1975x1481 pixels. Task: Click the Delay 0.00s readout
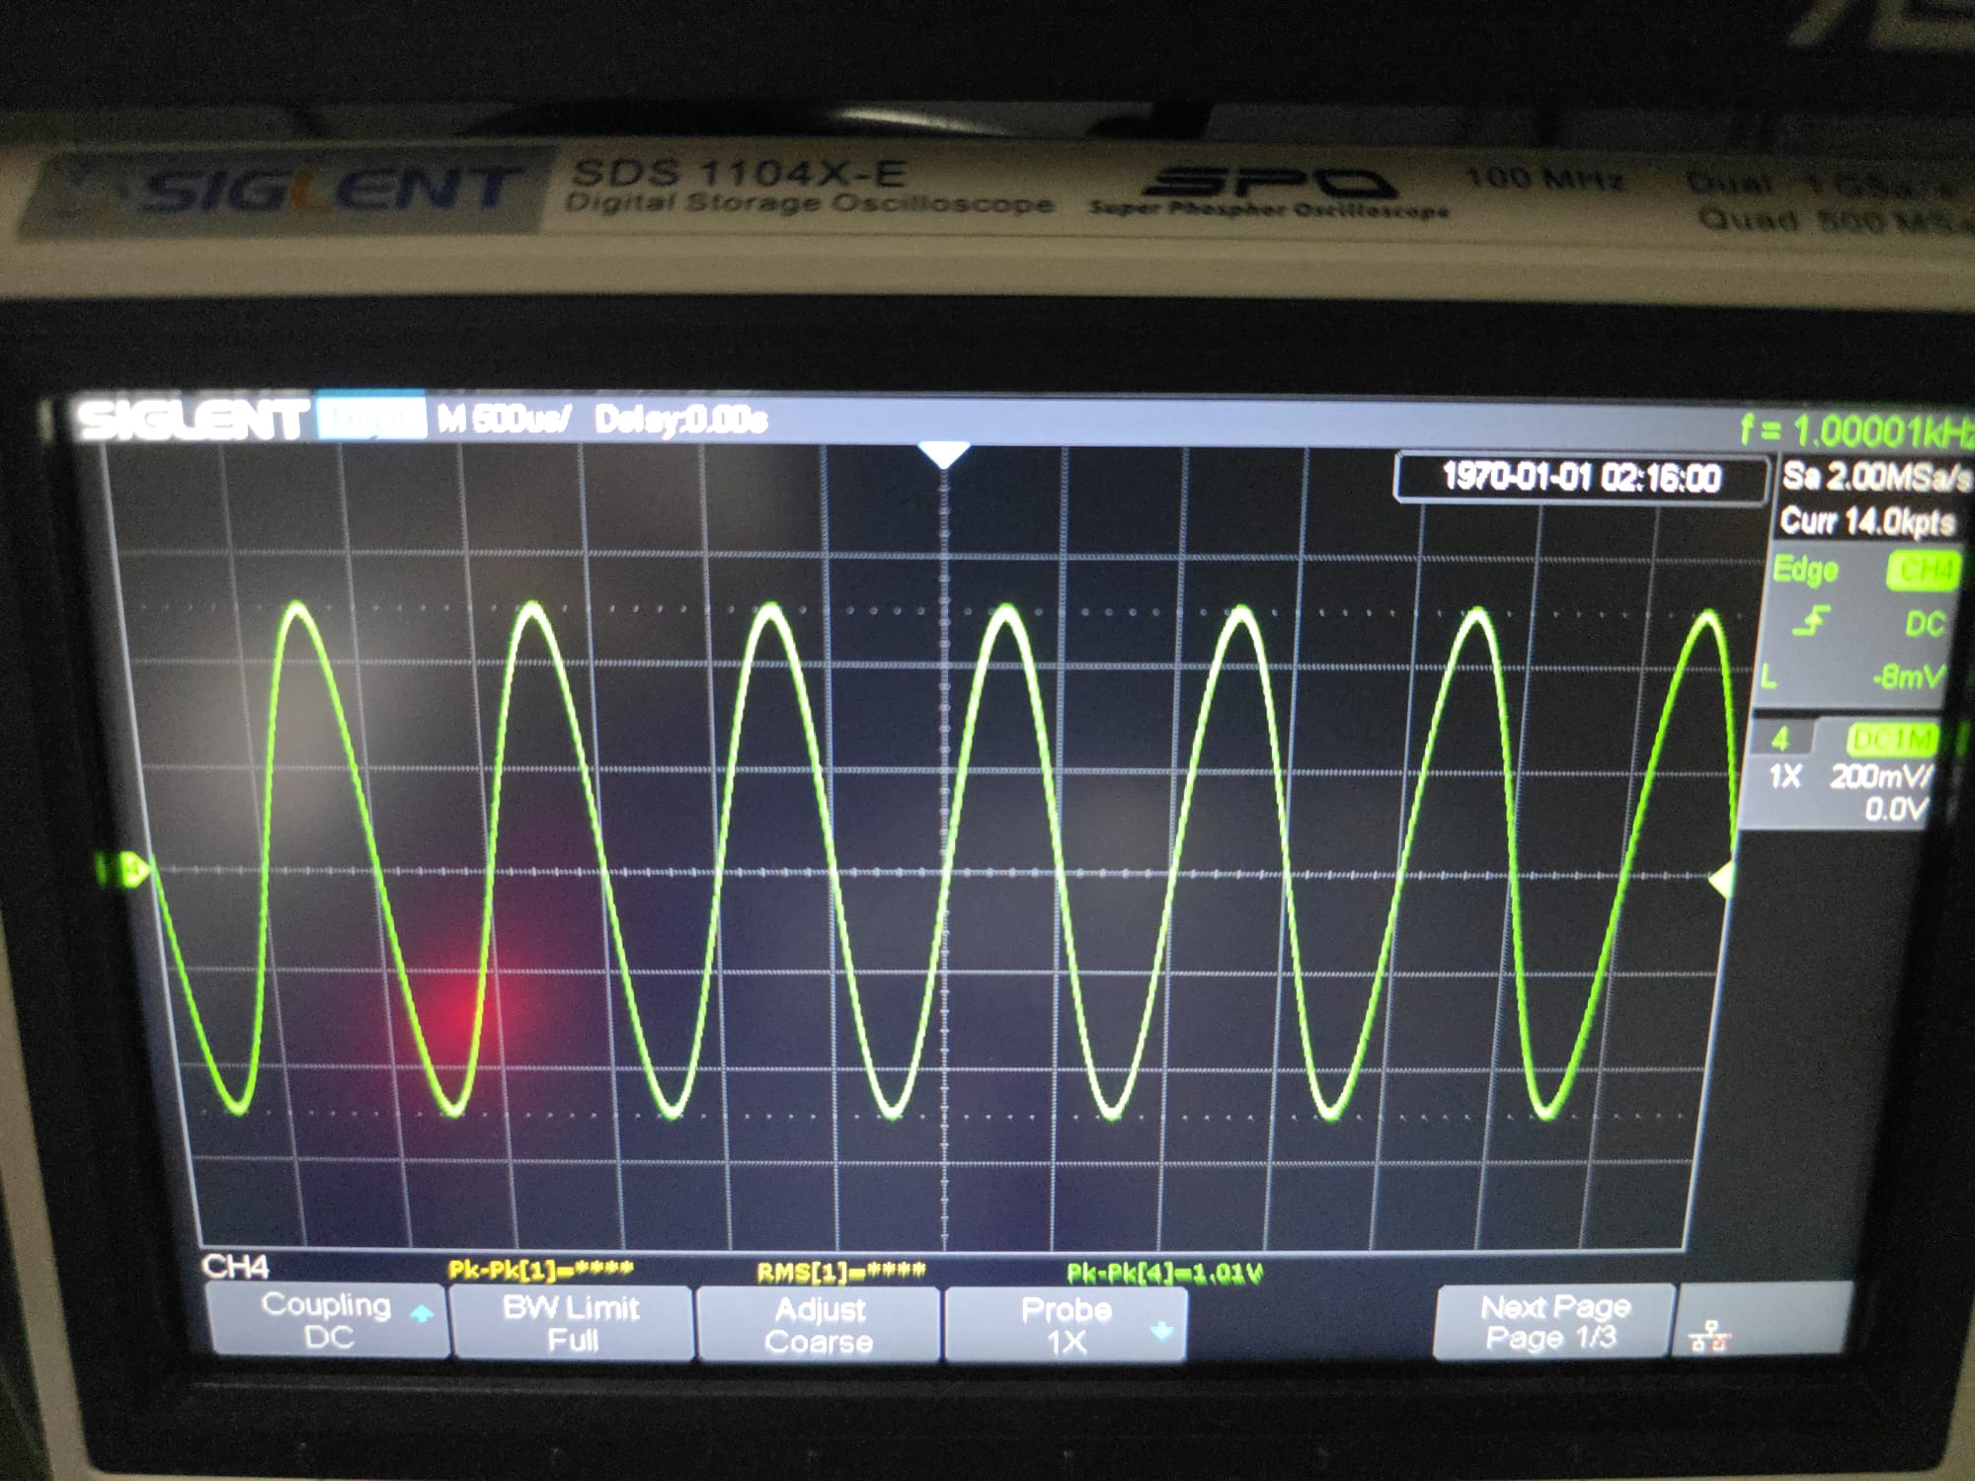tap(680, 421)
